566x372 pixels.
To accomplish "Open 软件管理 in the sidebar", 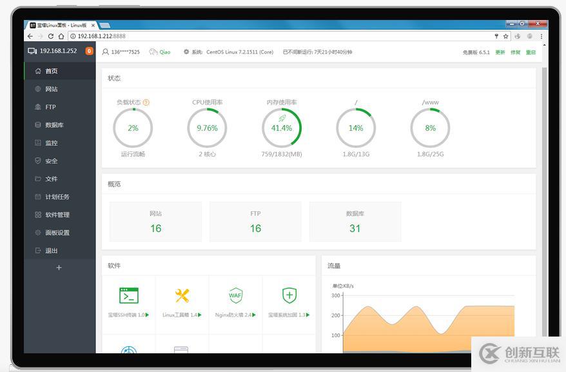I will [x=60, y=215].
